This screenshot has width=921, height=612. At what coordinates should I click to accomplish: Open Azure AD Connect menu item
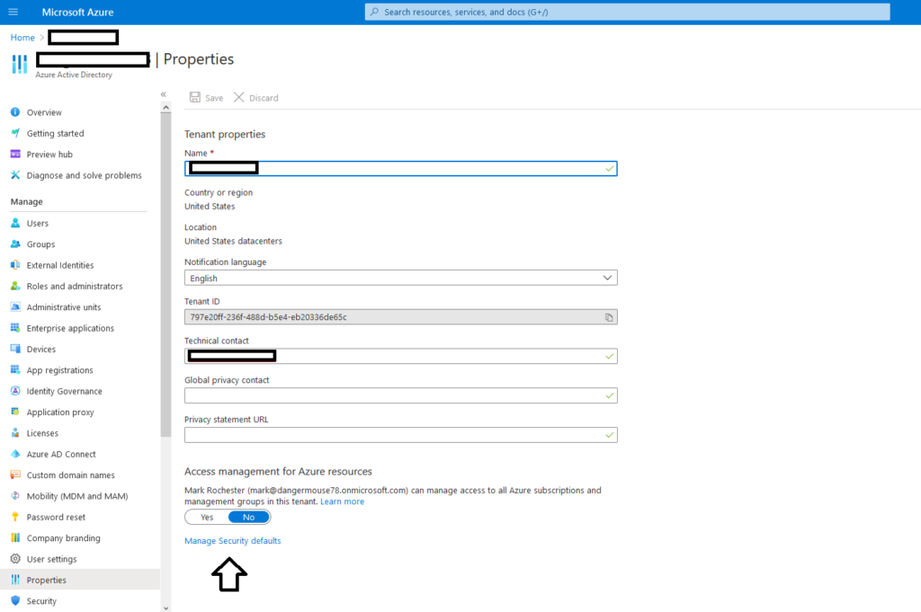61,454
